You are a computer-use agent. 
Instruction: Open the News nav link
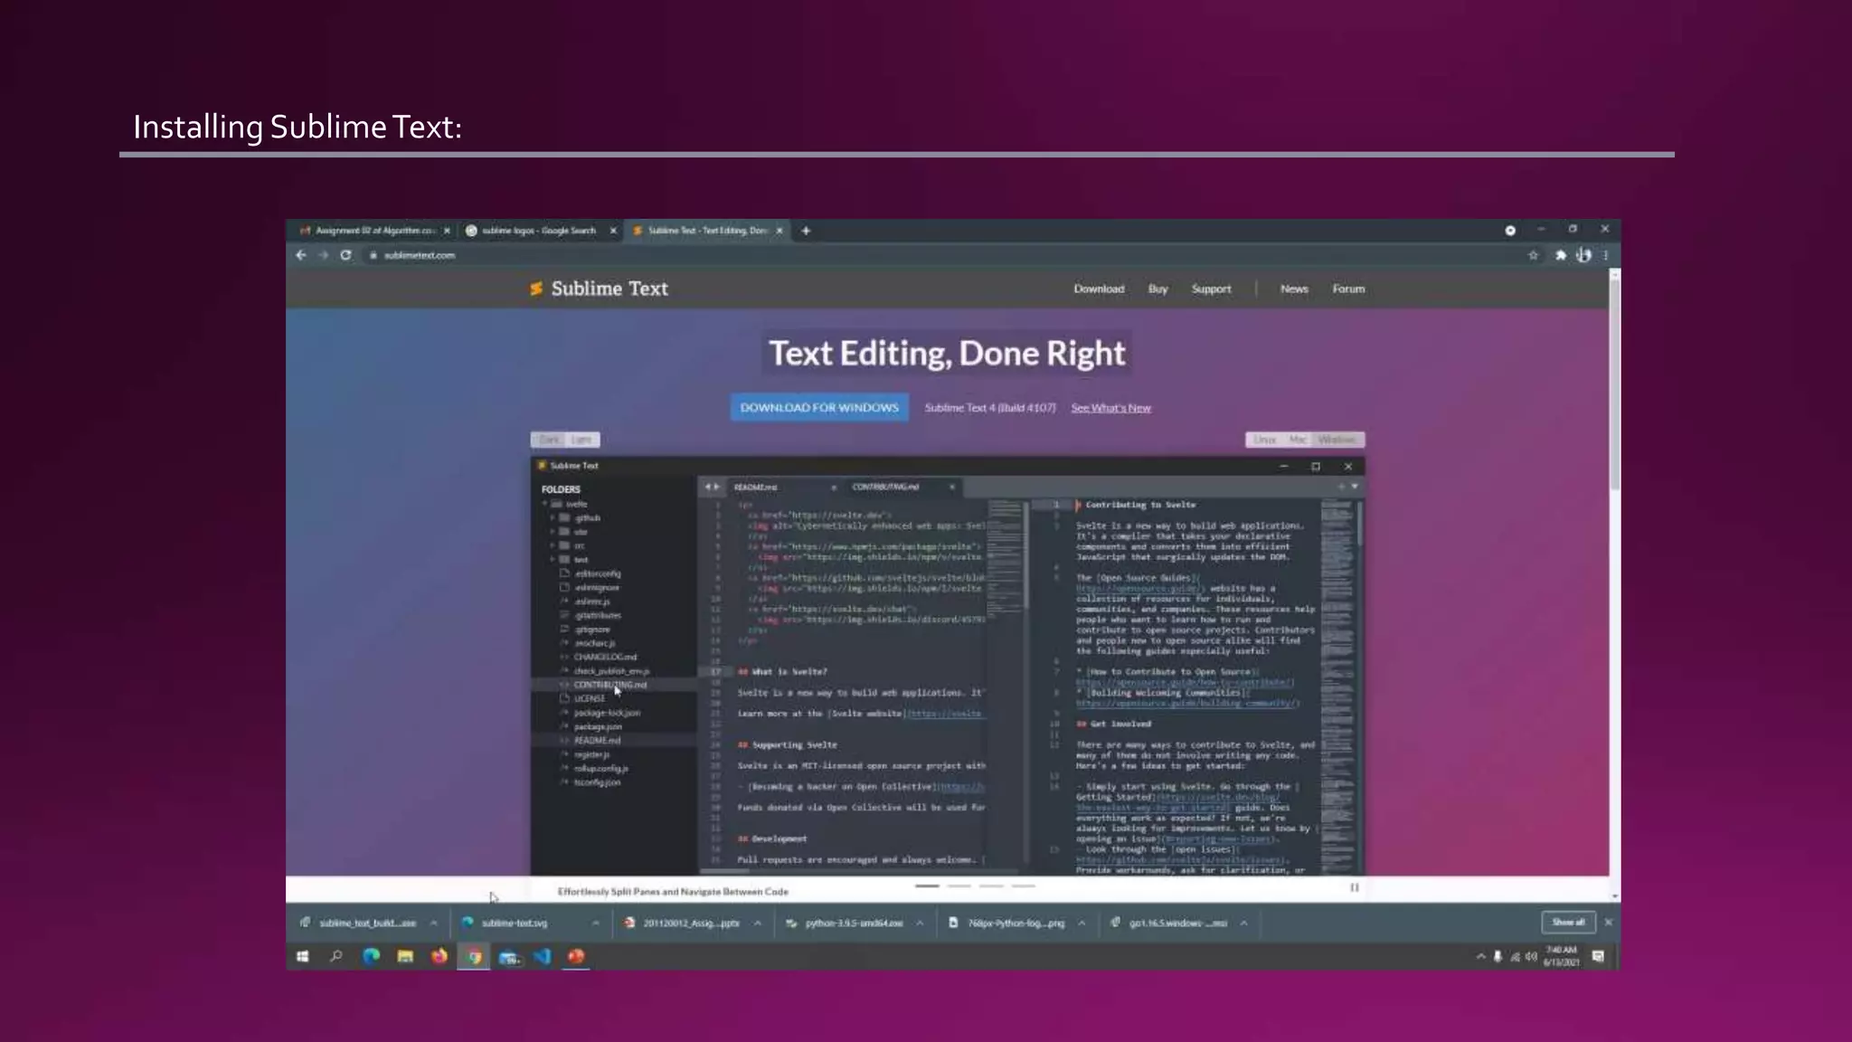pos(1294,289)
